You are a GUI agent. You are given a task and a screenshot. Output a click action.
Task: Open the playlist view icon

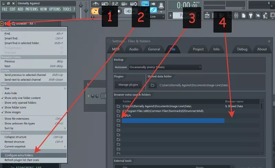[x=207, y=15]
